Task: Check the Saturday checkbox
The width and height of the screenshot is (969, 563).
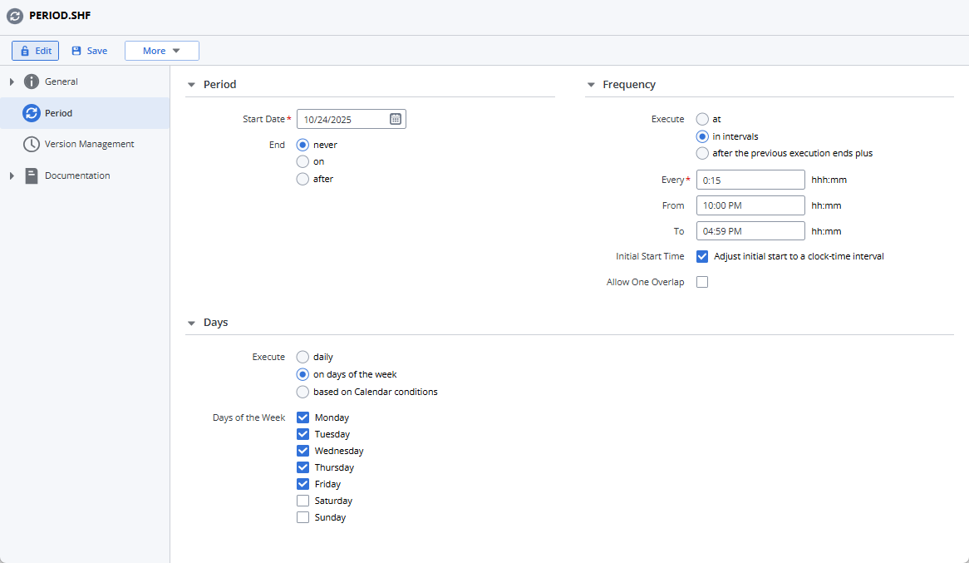Action: [303, 500]
